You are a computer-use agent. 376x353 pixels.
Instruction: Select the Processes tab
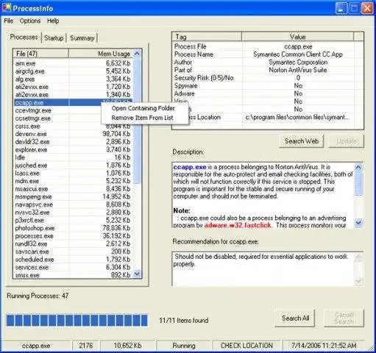coord(24,37)
